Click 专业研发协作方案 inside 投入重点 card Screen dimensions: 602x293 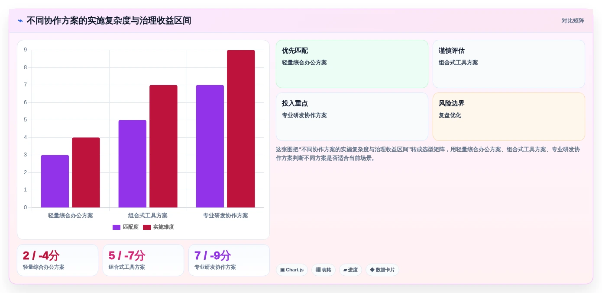click(x=304, y=115)
